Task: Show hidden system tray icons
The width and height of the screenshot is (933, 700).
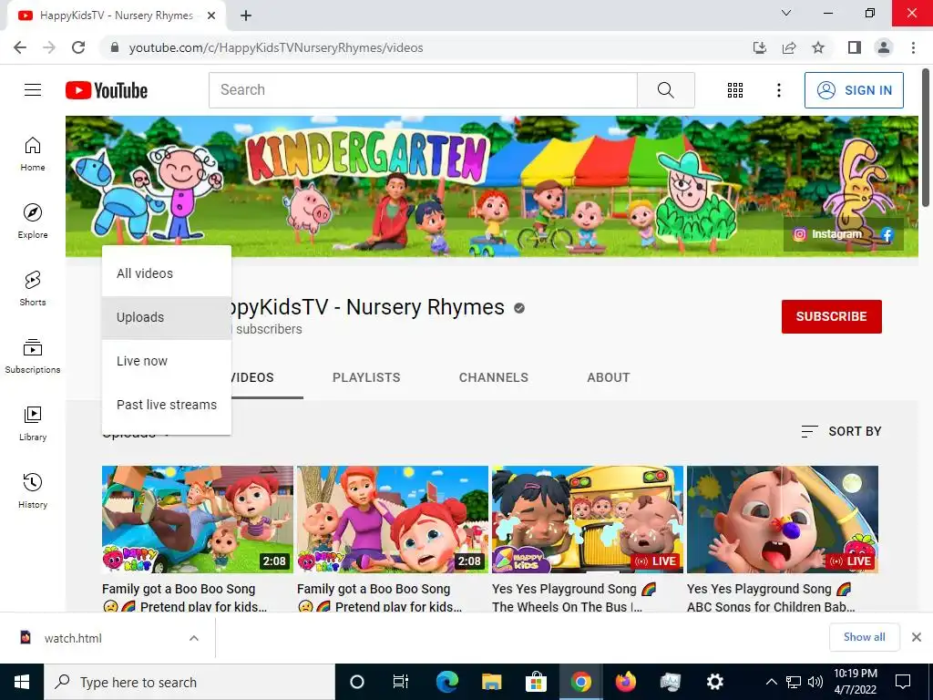Action: 771,682
